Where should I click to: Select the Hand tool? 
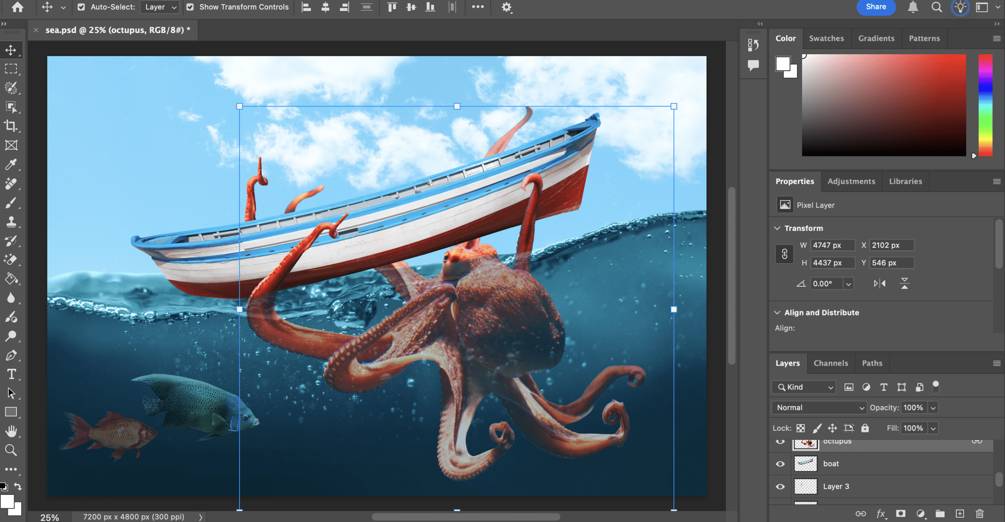click(11, 431)
